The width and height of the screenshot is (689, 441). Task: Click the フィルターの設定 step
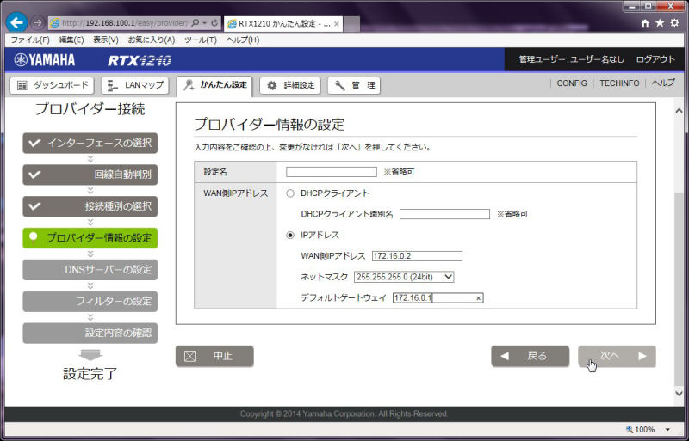coord(90,301)
